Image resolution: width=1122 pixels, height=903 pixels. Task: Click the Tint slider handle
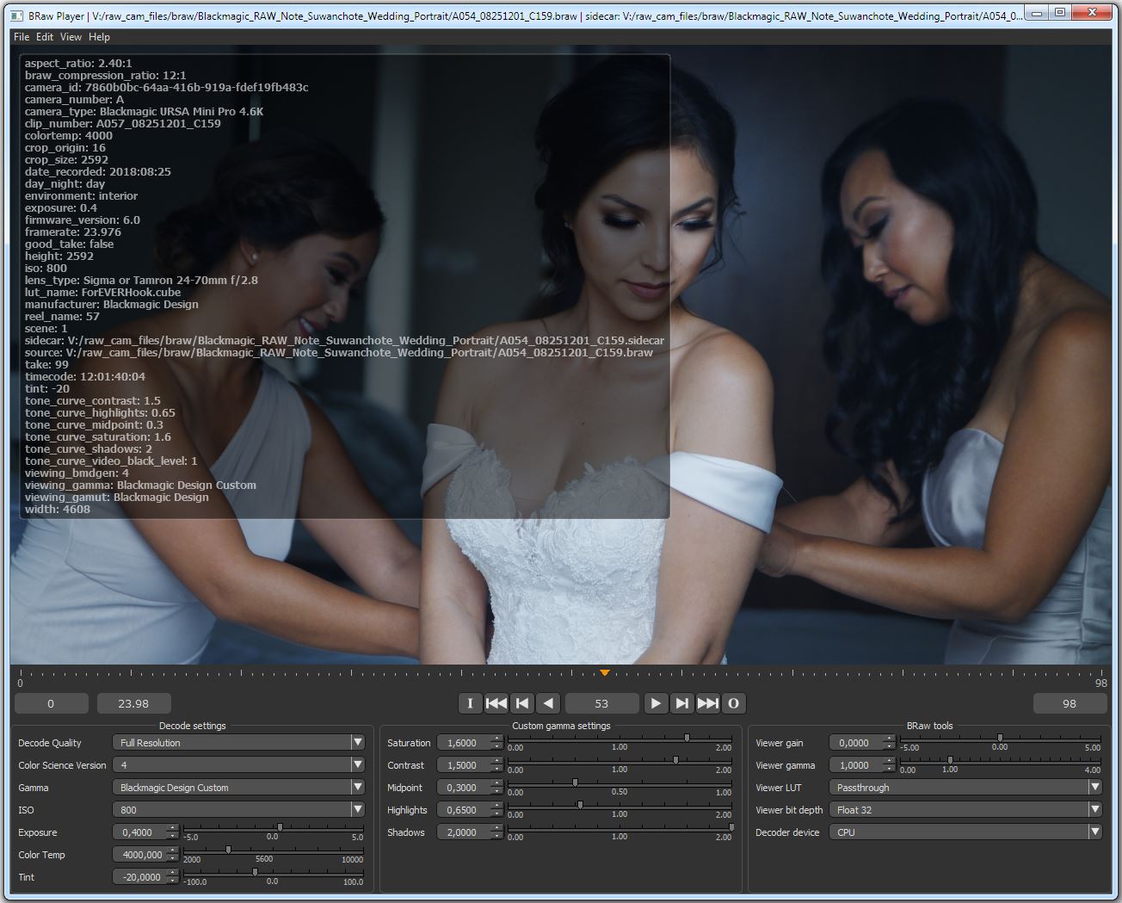[255, 872]
